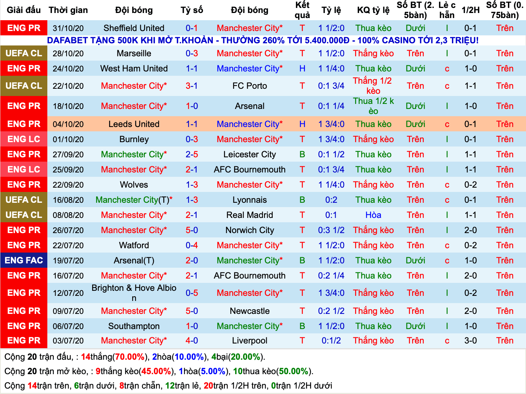Click Manchester City in West Ham row
Viewport: 526px width, 394px height.
click(250, 69)
